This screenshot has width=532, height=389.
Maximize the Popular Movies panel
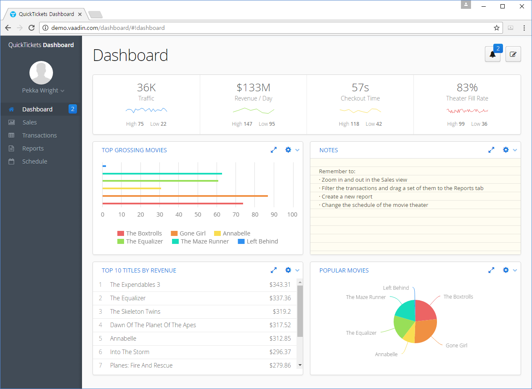tap(491, 270)
